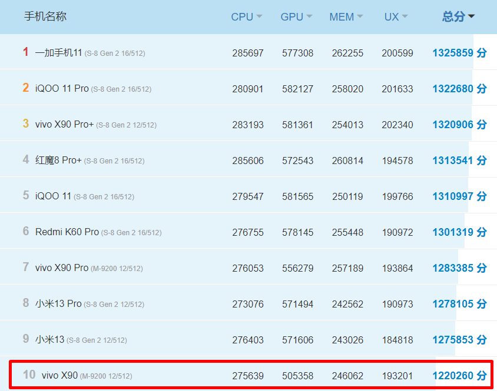Open the 一加手机11 phone entry
Image resolution: width=497 pixels, height=391 pixels.
pos(59,52)
